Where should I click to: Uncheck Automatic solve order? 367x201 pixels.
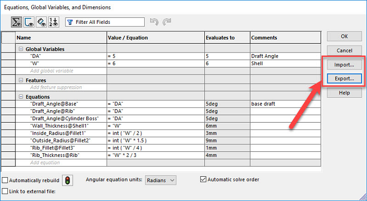tap(203, 180)
